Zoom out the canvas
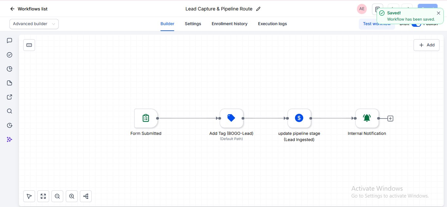Viewport: 447px width, 207px height. coord(57,196)
